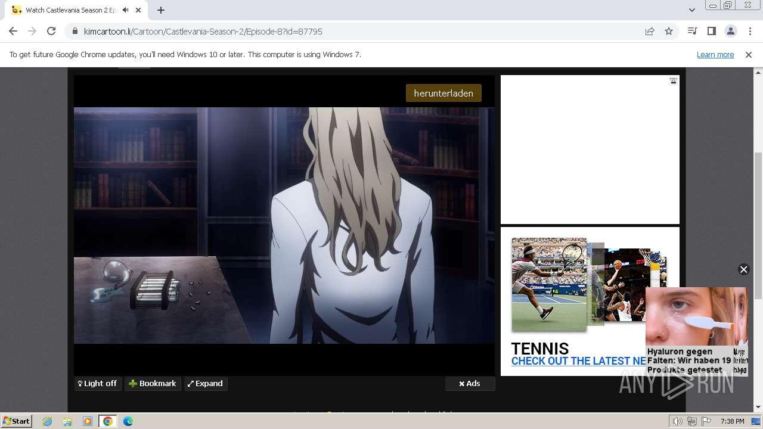This screenshot has height=429, width=763.
Task: Launch Internet Explorer from taskbar
Action: pyautogui.click(x=47, y=421)
